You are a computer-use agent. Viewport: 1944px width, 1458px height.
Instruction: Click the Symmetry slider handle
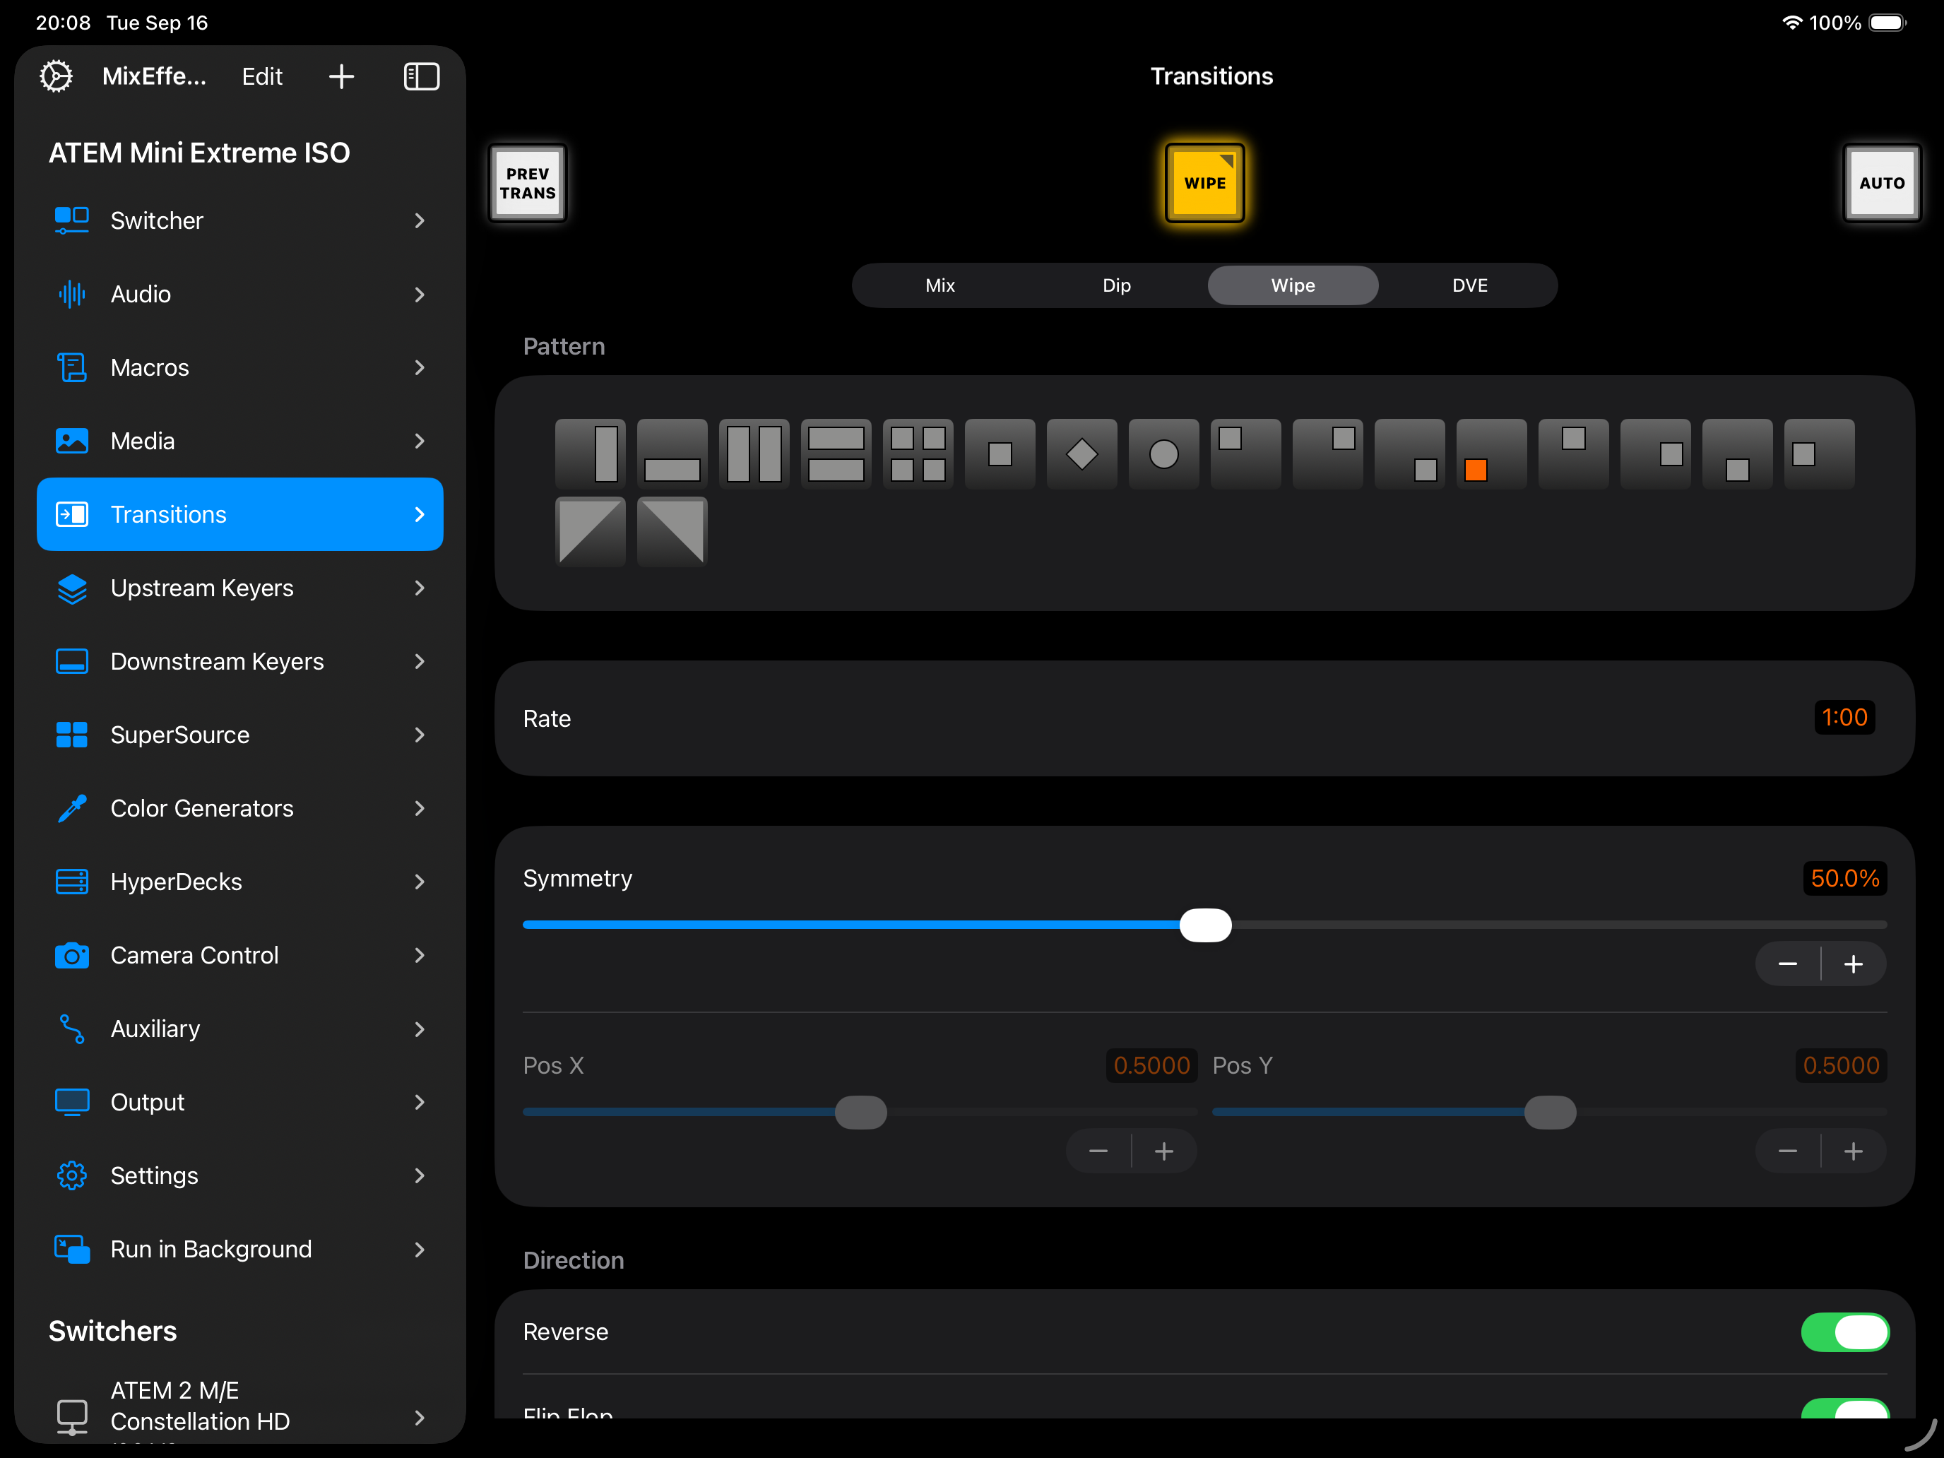(x=1205, y=925)
